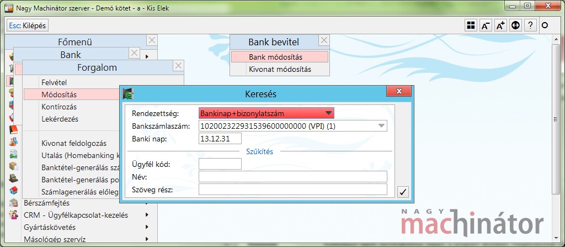This screenshot has width=565, height=247.
Task: Click the round globe-like toolbar icon
Action: pyautogui.click(x=516, y=25)
